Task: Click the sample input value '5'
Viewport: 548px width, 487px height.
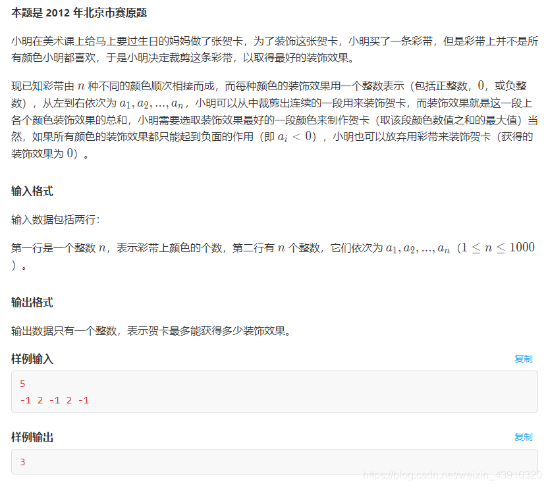Action: (x=22, y=384)
